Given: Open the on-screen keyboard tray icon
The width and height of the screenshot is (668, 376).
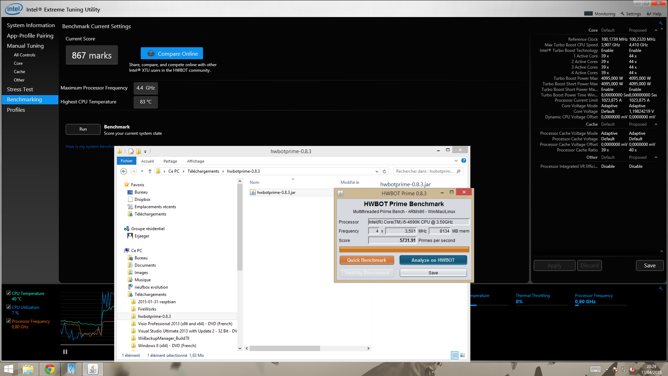Looking at the screenshot, I should tap(595, 369).
